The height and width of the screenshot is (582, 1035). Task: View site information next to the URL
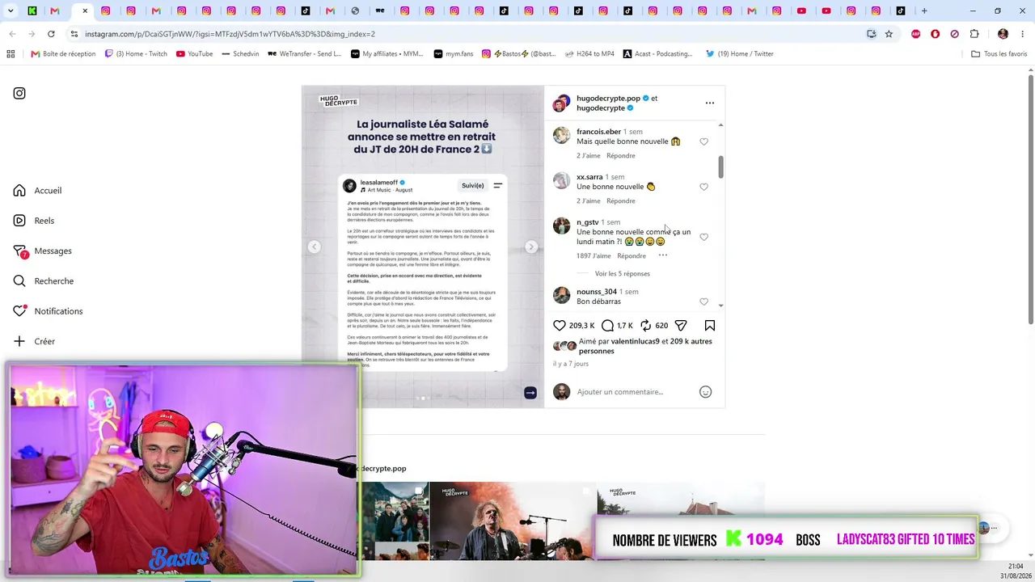[x=74, y=34]
